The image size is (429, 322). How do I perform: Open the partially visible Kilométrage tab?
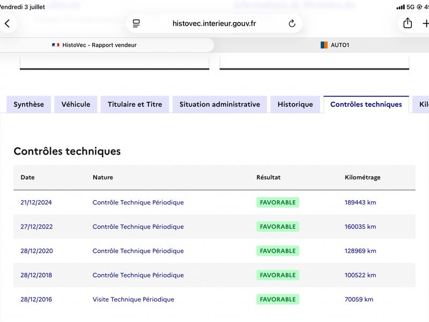(421, 104)
